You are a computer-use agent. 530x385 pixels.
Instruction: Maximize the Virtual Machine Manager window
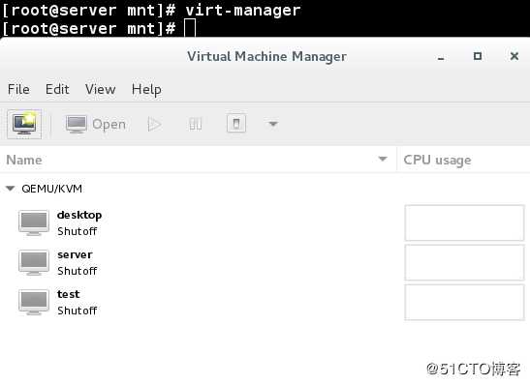point(478,56)
